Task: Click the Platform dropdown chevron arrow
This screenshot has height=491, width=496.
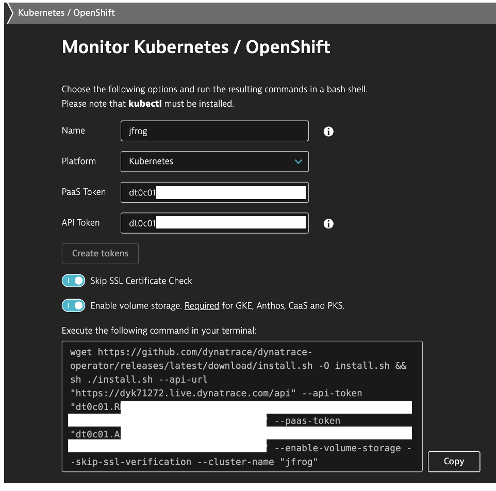Action: pos(298,161)
